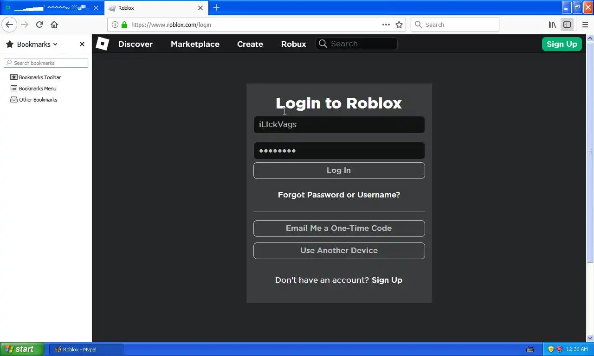Screen dimensions: 594x356
Task: Open the Create page
Action: pos(250,44)
